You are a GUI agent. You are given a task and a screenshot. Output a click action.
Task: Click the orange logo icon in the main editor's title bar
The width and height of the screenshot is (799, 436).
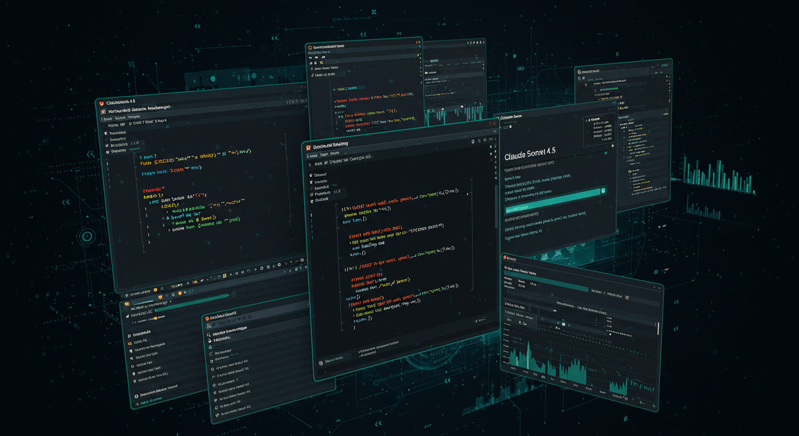click(308, 146)
